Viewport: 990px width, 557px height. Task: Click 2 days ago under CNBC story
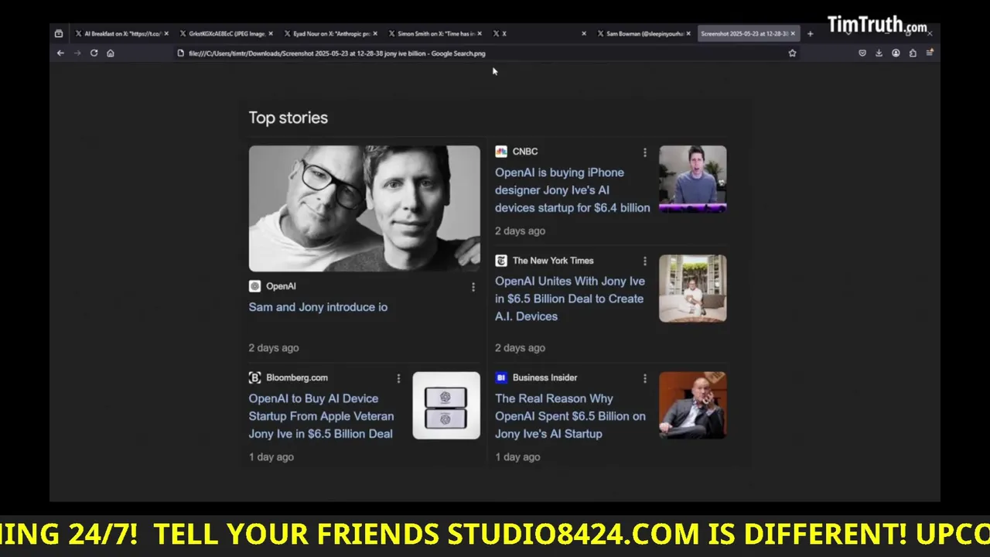tap(520, 231)
